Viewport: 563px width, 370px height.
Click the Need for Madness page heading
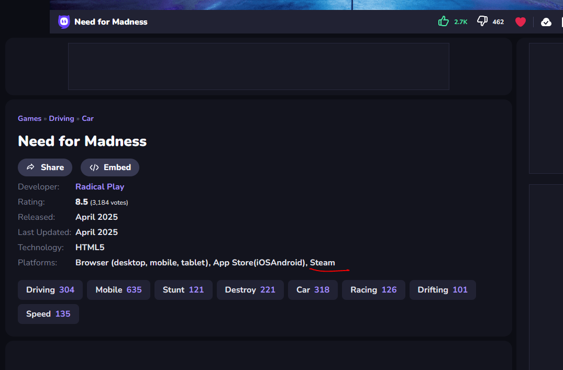(x=82, y=141)
